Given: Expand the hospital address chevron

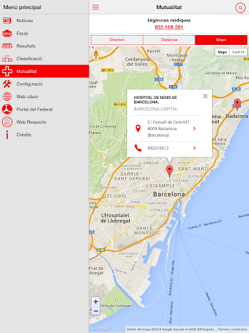Looking at the screenshot, I should (x=195, y=129).
